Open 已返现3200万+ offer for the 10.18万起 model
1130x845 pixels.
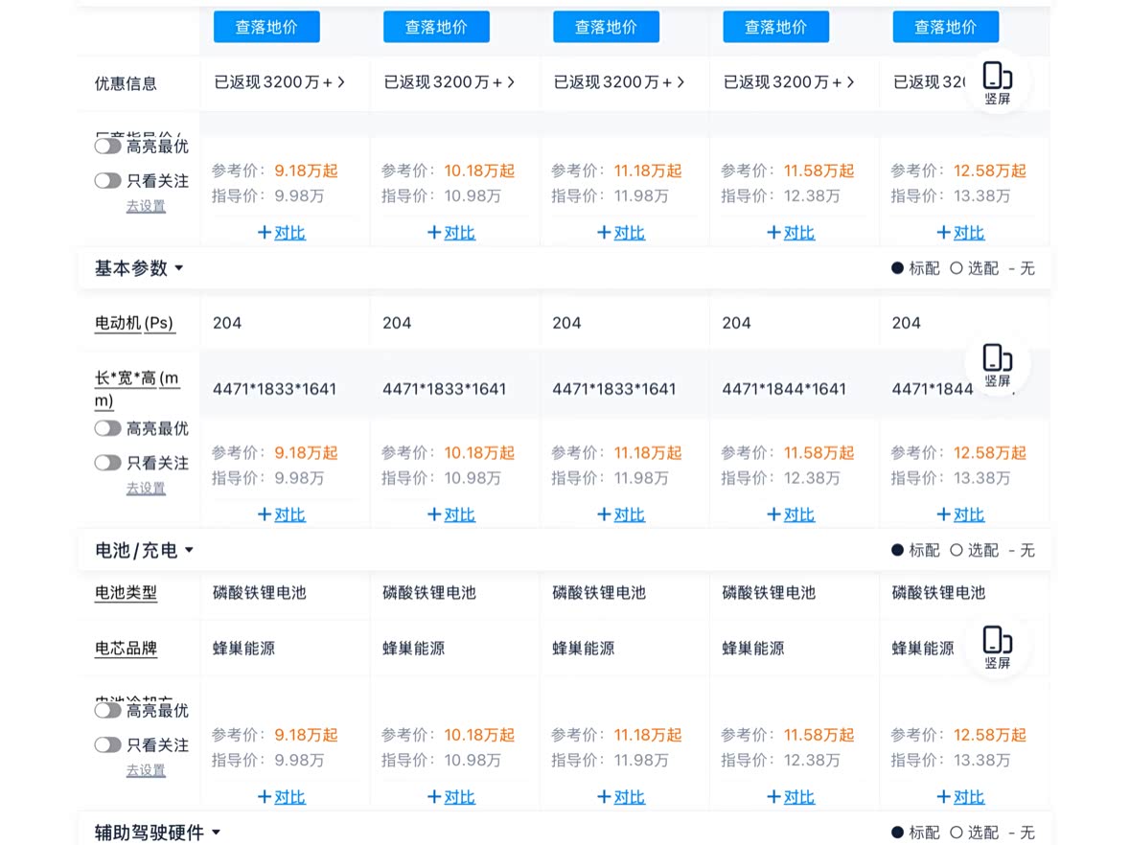450,82
